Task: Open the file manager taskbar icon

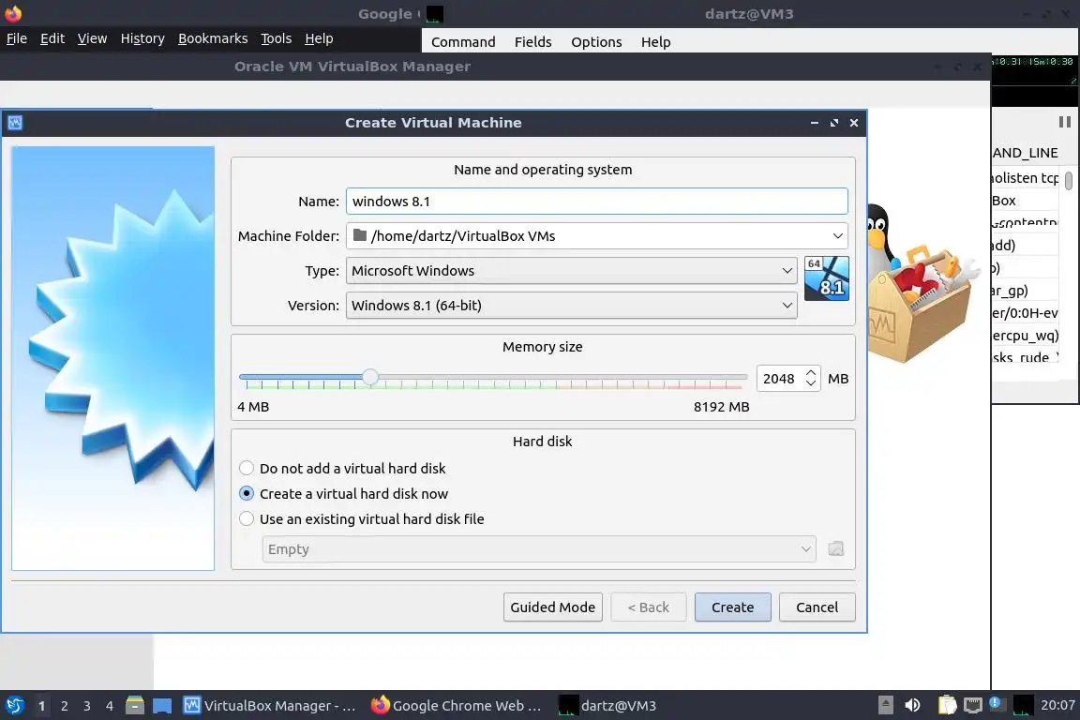Action: (x=135, y=705)
